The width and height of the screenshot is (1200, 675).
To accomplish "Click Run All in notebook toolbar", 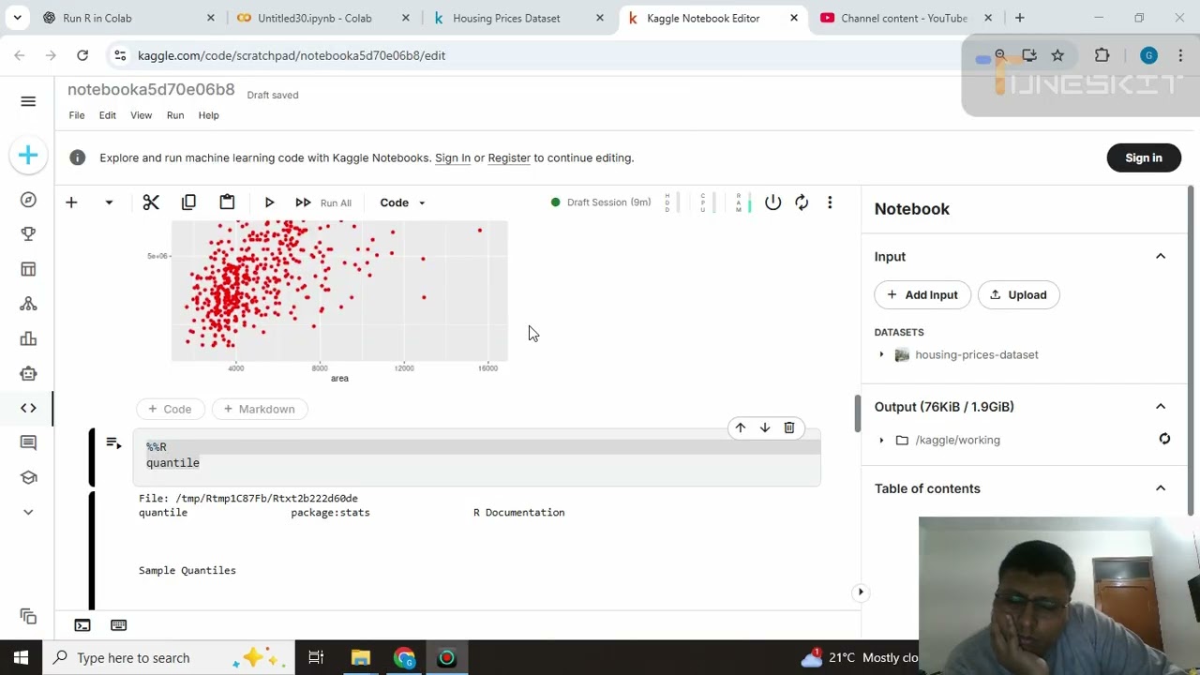I will (323, 202).
